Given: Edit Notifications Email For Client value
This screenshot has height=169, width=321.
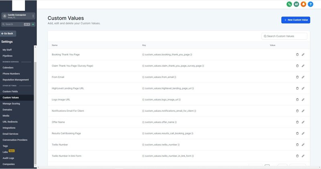Looking at the screenshot, I should (303, 111).
